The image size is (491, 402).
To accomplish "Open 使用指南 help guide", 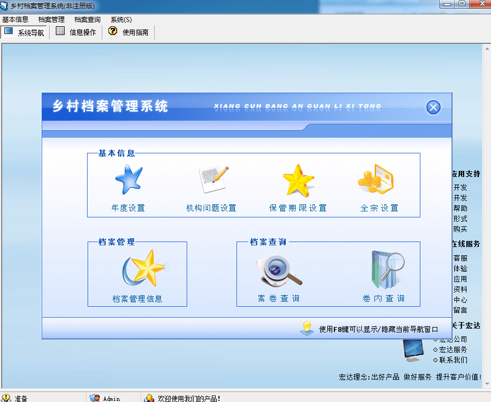I will 129,32.
